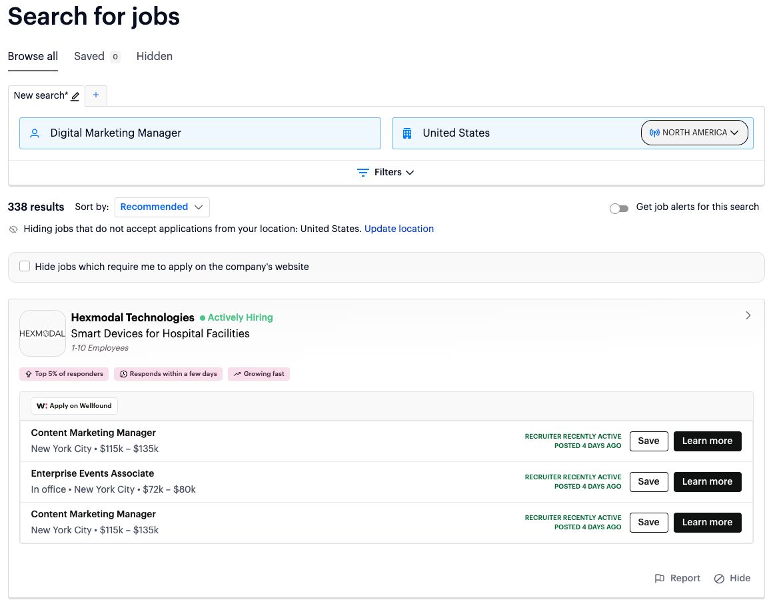The height and width of the screenshot is (600, 773).
Task: Expand the Filters section
Action: (386, 173)
